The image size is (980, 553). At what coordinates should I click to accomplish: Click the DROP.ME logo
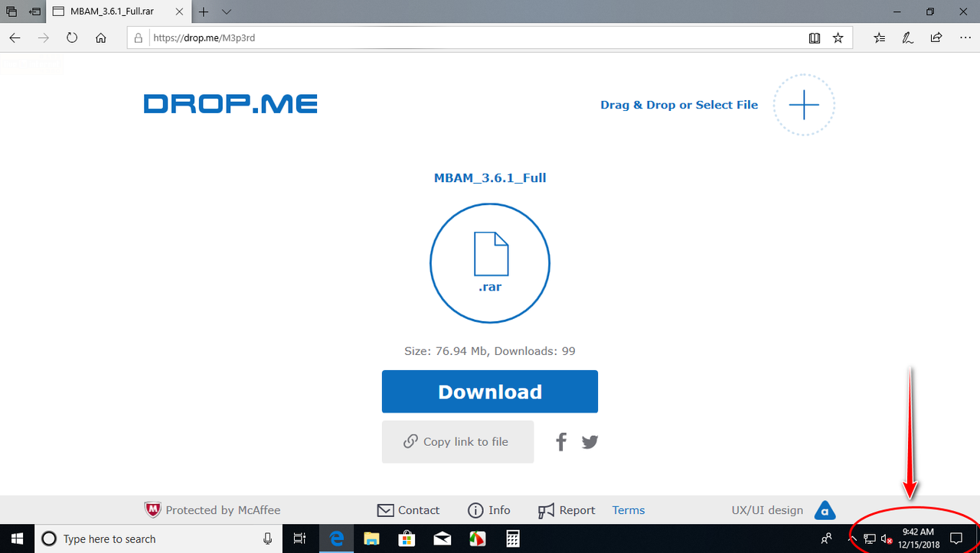tap(230, 105)
